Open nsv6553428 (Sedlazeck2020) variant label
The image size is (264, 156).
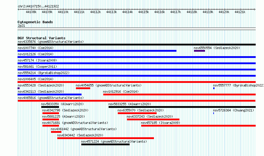coord(41,85)
